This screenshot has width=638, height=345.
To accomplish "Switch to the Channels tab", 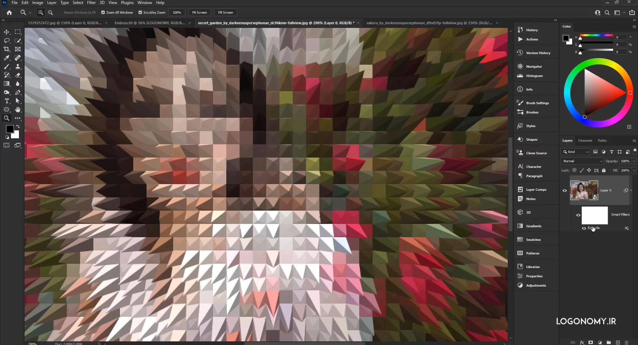I will point(585,140).
